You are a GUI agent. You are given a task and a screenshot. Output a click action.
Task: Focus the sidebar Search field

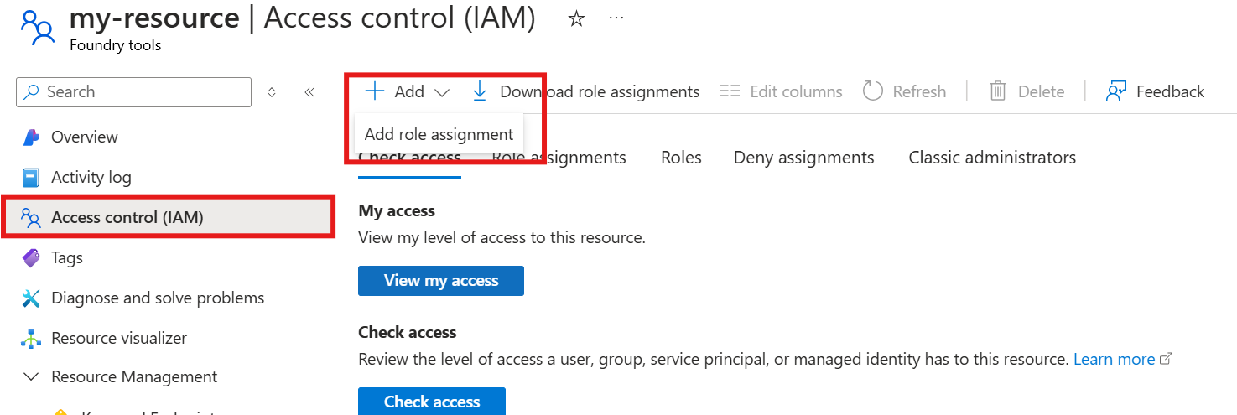click(133, 92)
